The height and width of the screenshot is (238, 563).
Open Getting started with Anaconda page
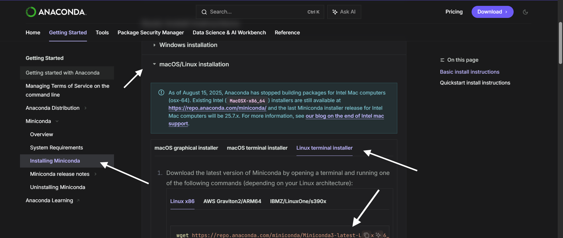tap(67, 73)
